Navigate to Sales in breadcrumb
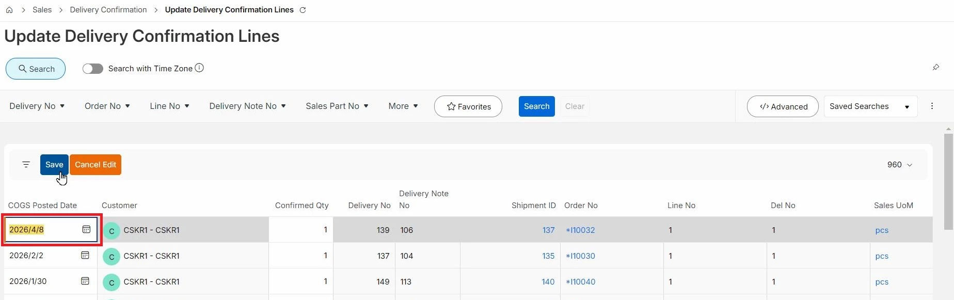This screenshot has height=300, width=954. (x=42, y=10)
